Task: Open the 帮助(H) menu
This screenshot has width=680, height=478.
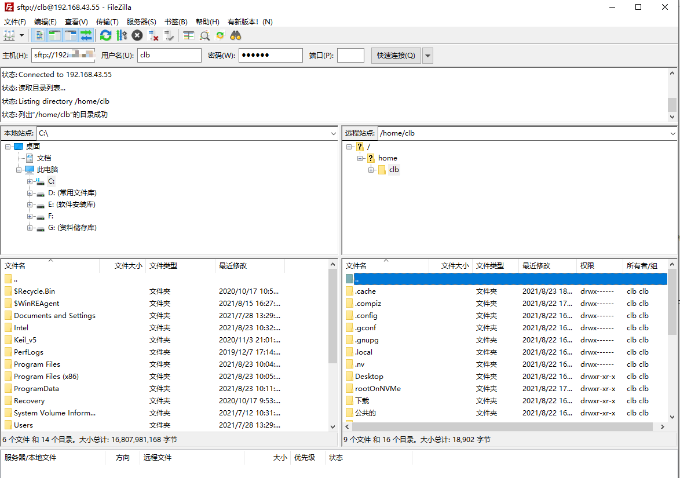Action: tap(207, 21)
